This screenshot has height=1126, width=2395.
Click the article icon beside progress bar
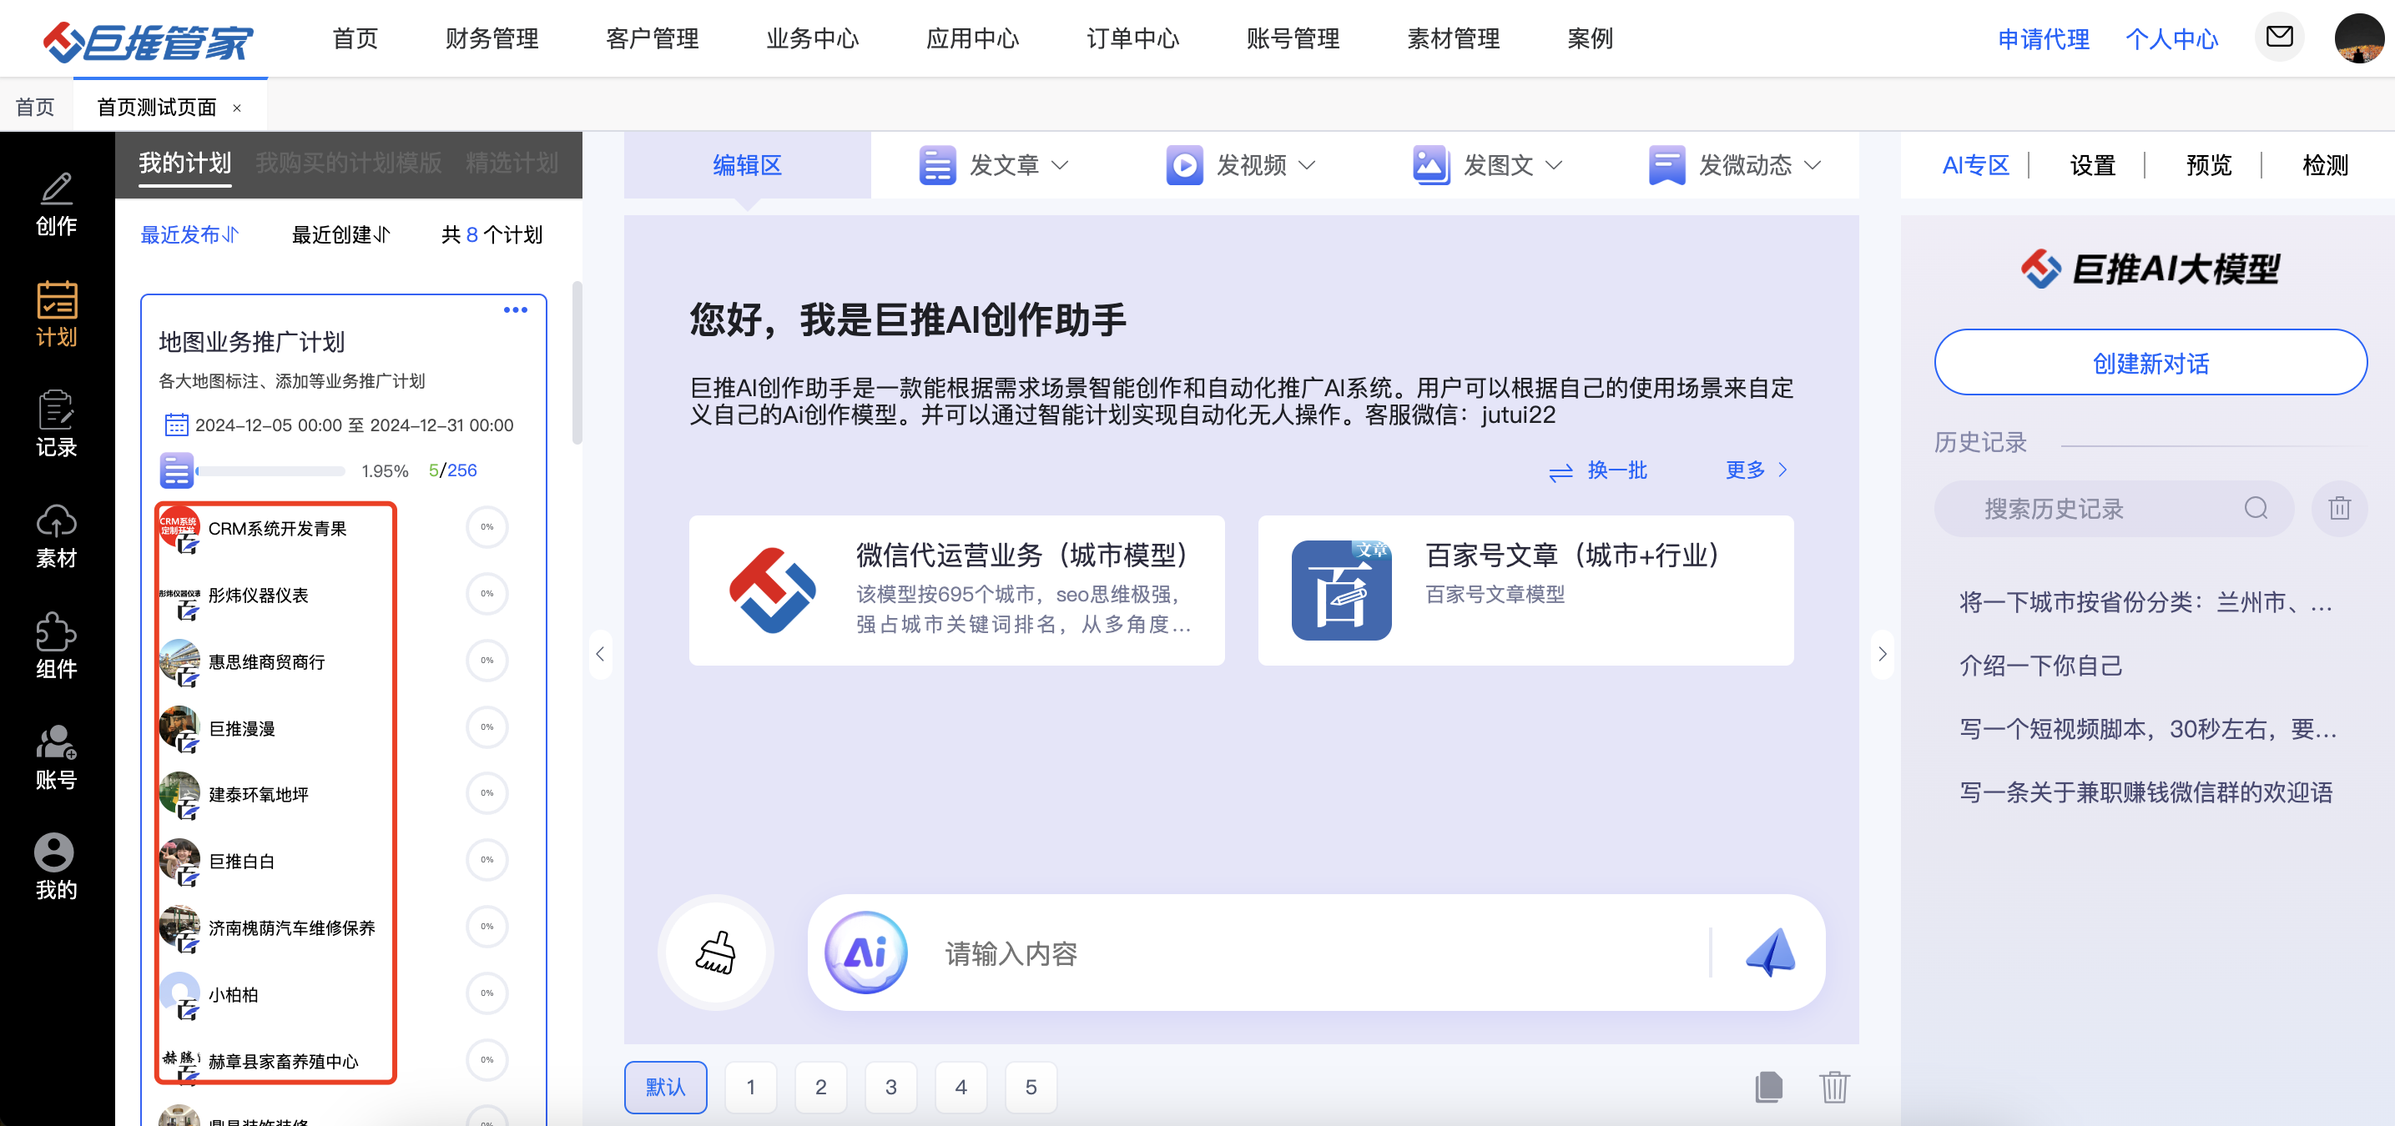point(176,471)
